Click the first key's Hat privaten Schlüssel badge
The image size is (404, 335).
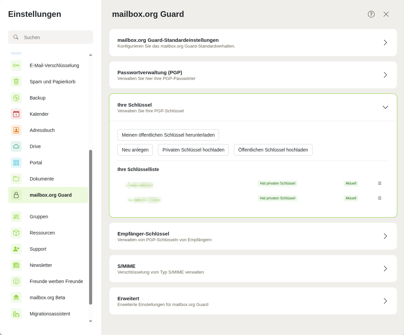[x=277, y=183]
